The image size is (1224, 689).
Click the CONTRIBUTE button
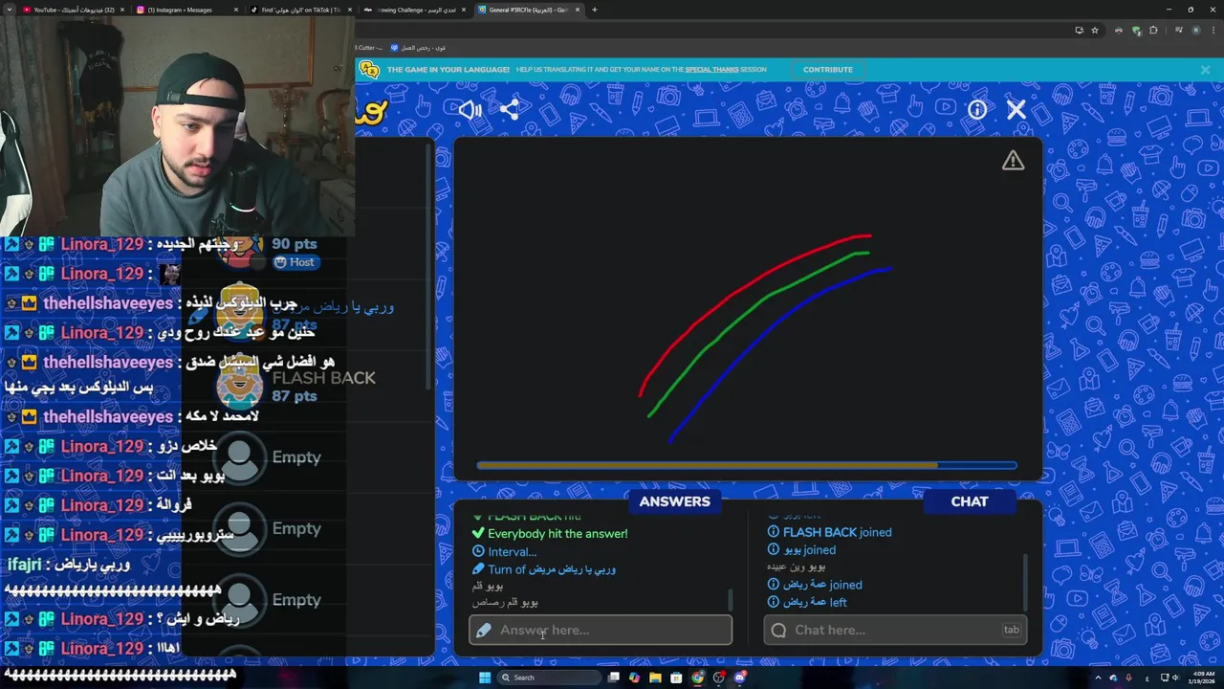827,70
